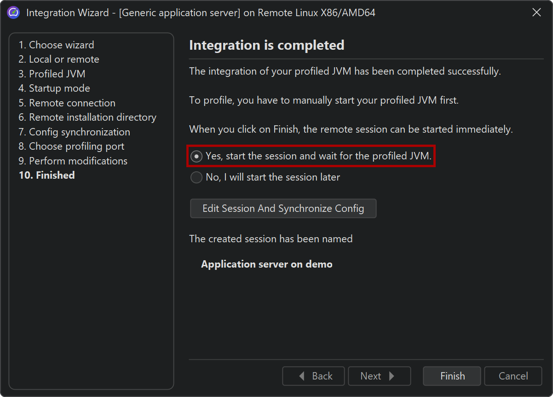The height and width of the screenshot is (397, 553).
Task: Open step 8 Choose profiling port
Action: tap(71, 146)
